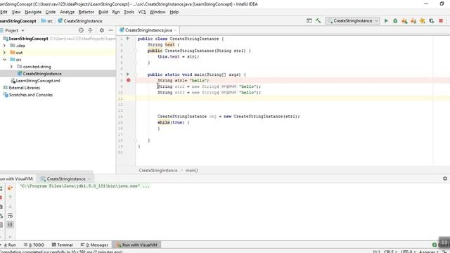Open the VCS menu

[x=142, y=12]
